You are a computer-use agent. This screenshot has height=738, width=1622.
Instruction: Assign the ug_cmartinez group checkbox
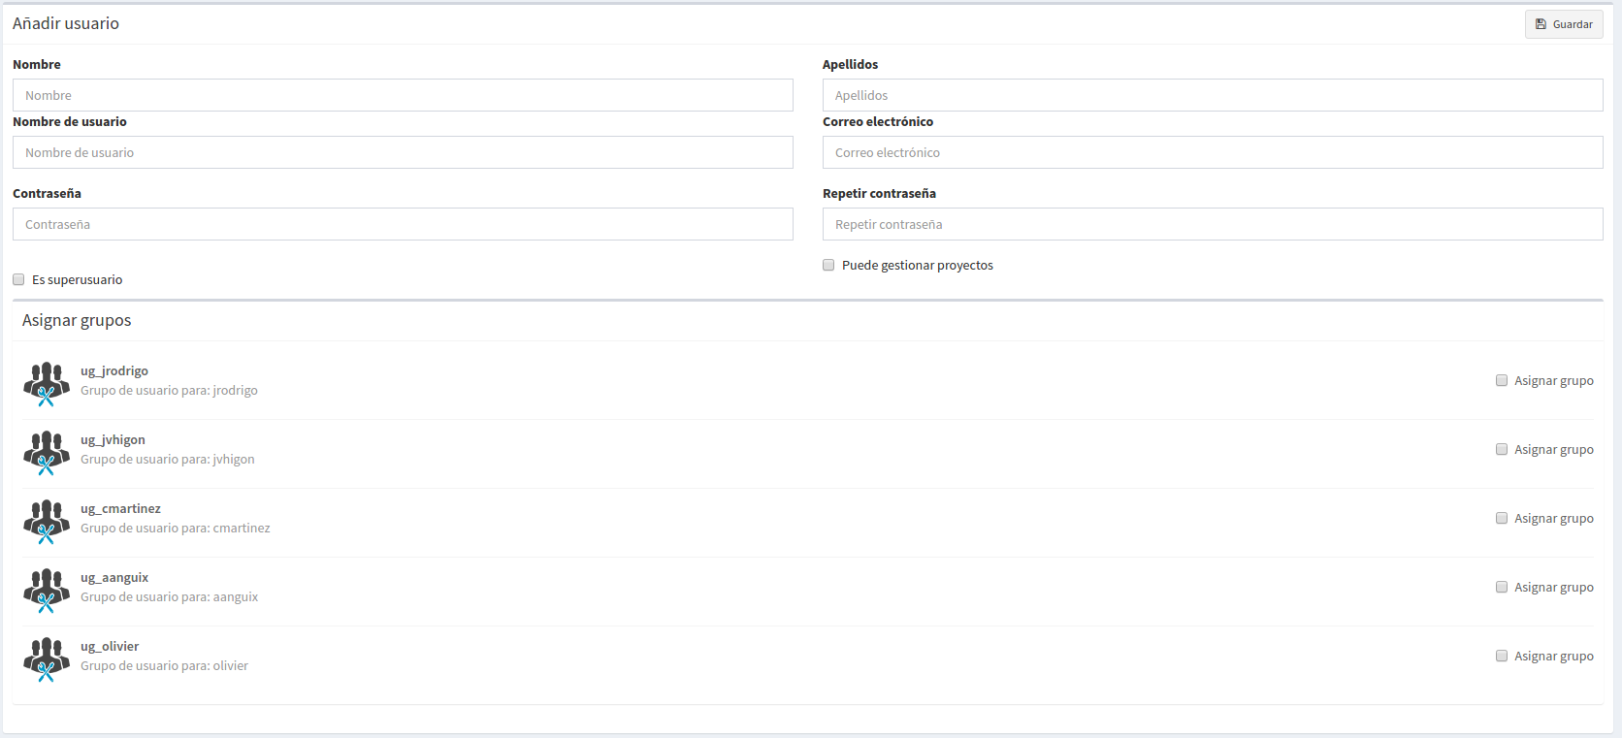tap(1502, 518)
